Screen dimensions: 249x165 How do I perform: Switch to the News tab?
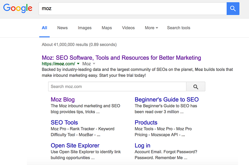coord(63,28)
